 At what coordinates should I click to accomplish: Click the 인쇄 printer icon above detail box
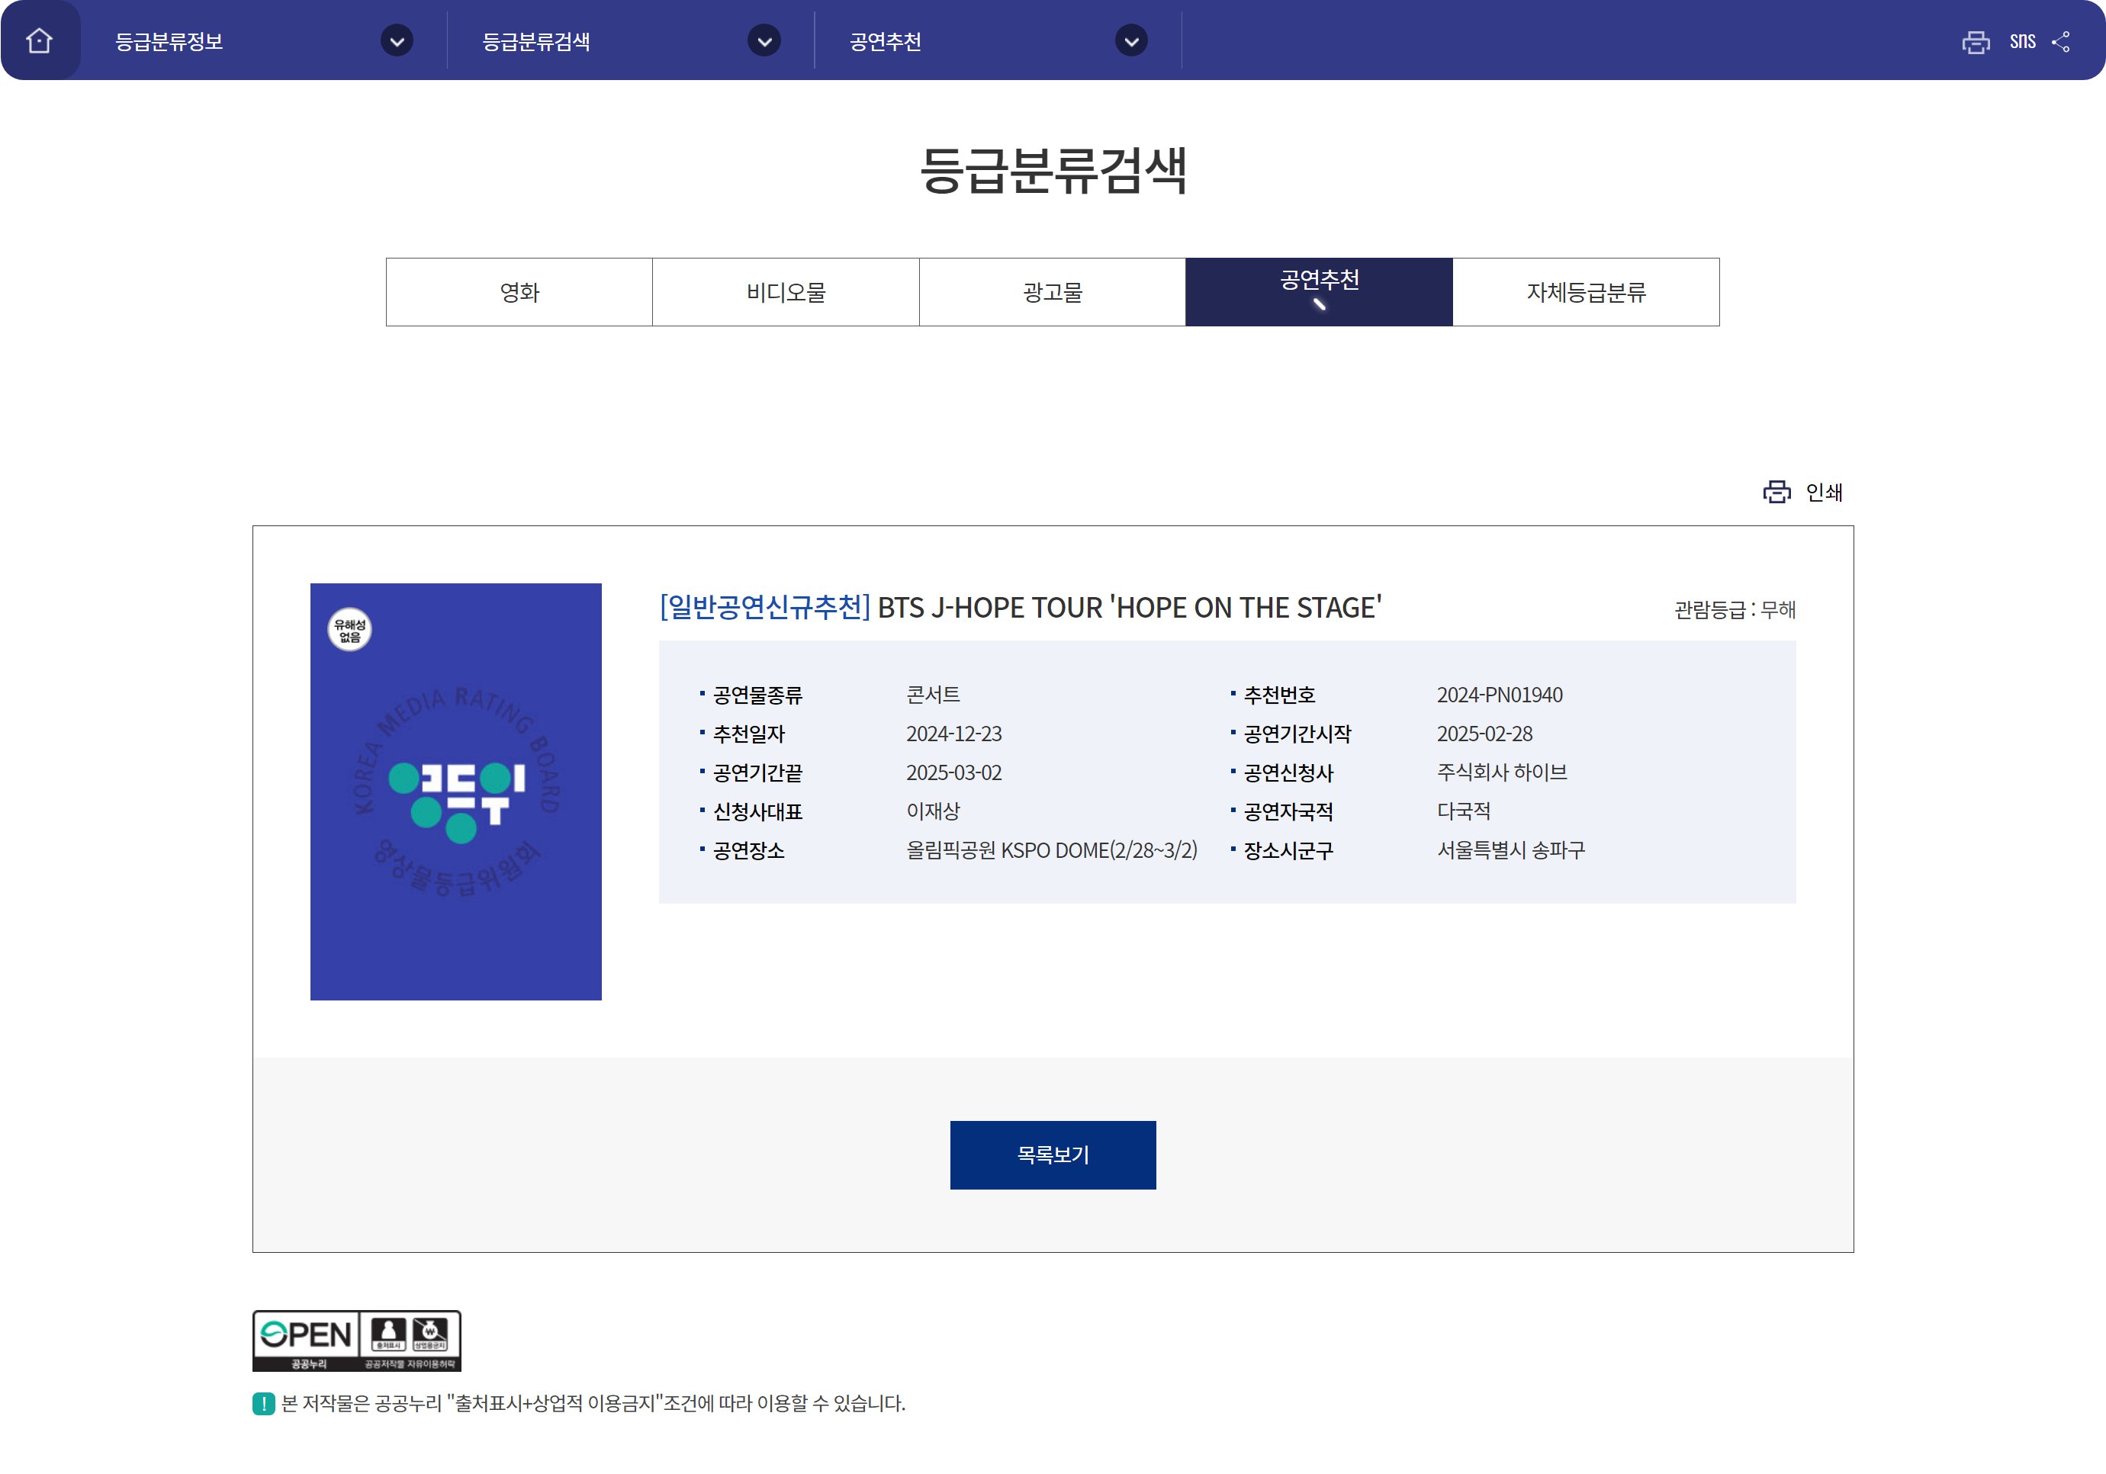click(1776, 492)
